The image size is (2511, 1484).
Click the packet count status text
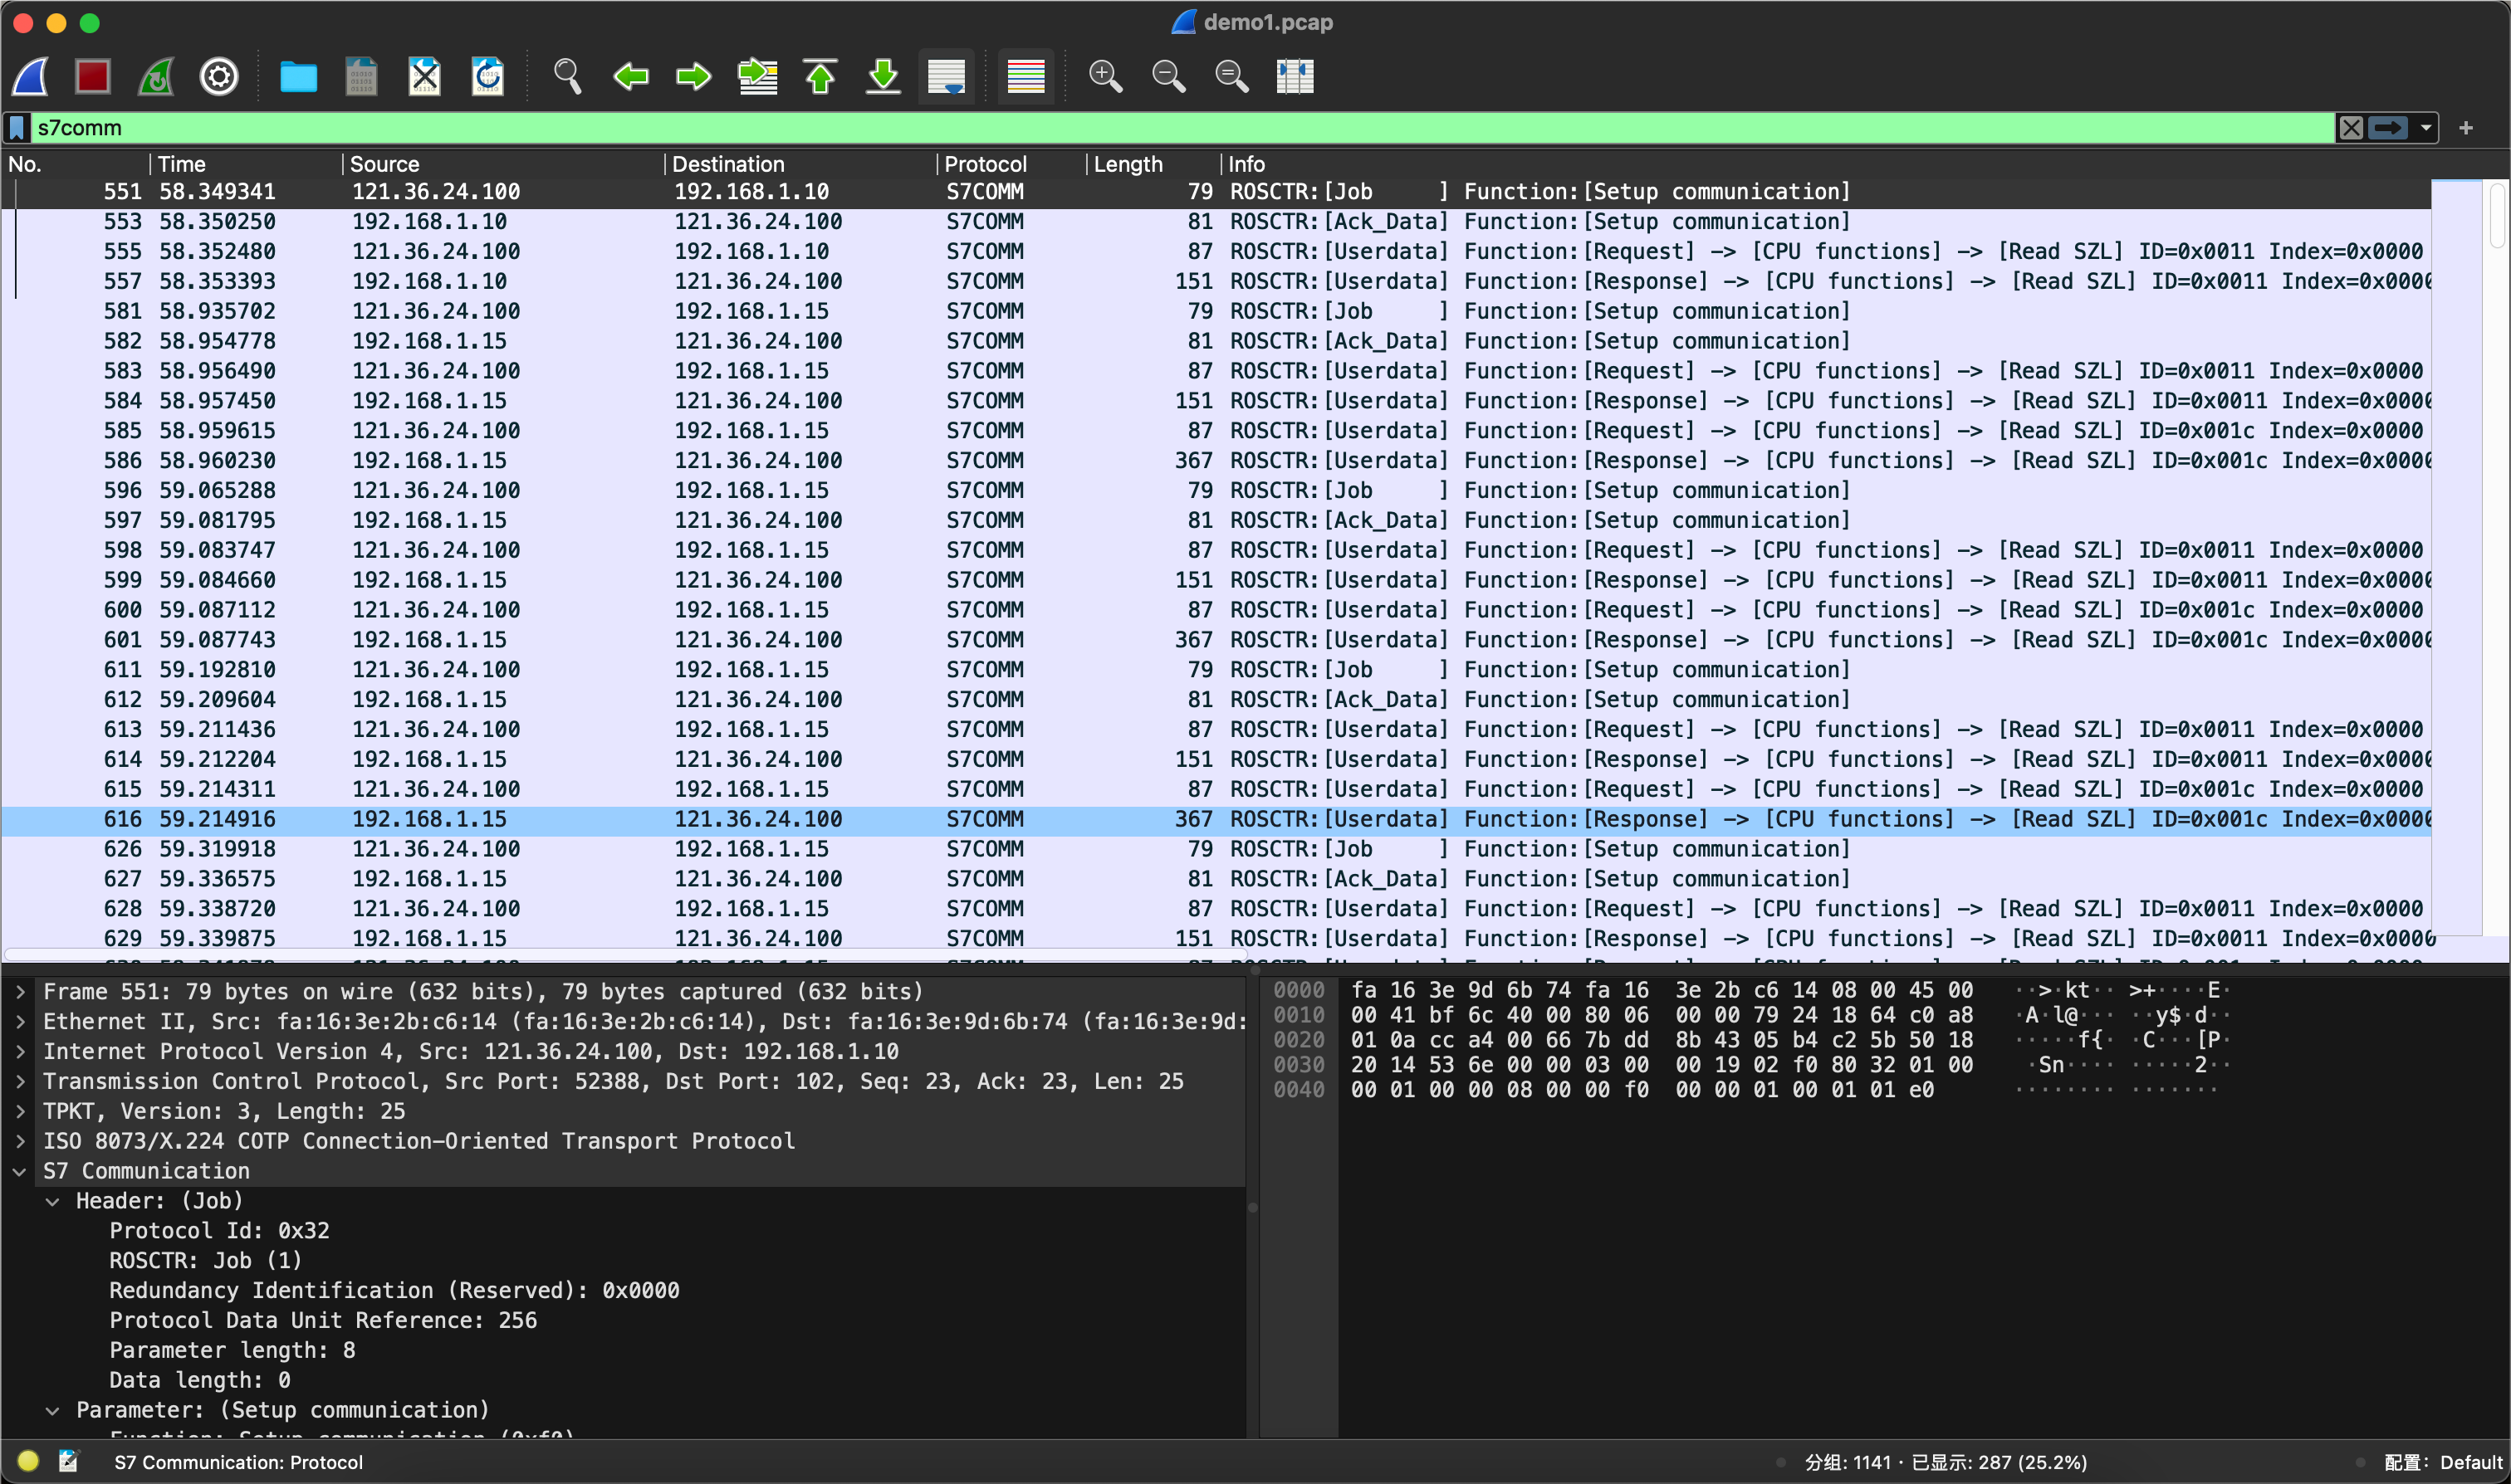[1946, 1462]
